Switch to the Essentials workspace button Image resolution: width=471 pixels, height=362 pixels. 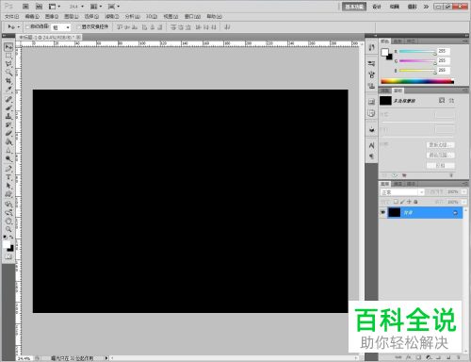tap(354, 7)
